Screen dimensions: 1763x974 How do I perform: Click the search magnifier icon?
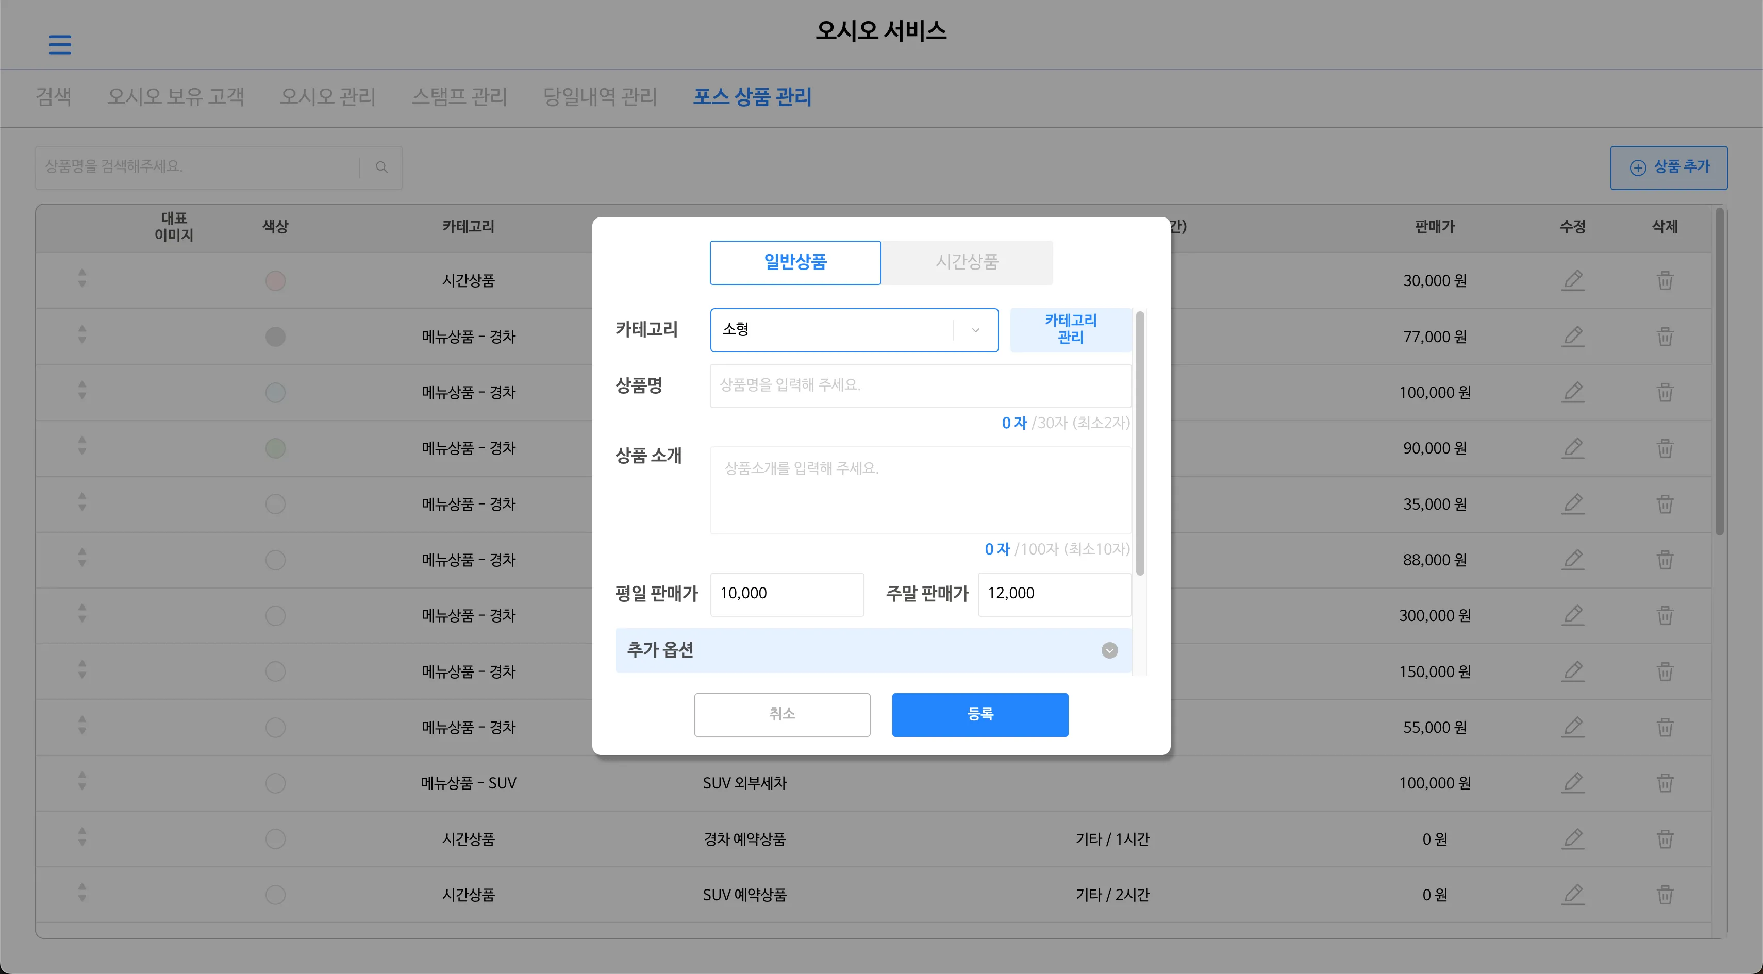point(381,167)
